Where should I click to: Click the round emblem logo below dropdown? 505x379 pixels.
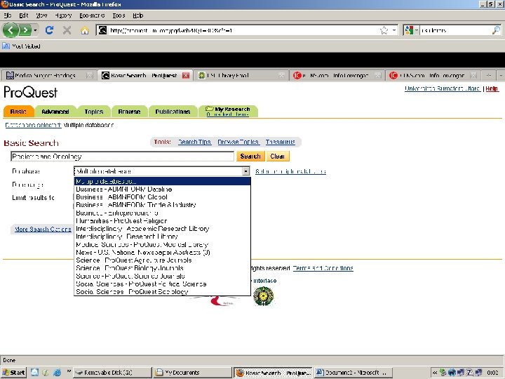point(264,296)
